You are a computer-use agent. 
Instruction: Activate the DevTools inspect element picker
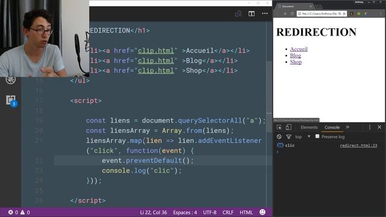pyautogui.click(x=279, y=127)
